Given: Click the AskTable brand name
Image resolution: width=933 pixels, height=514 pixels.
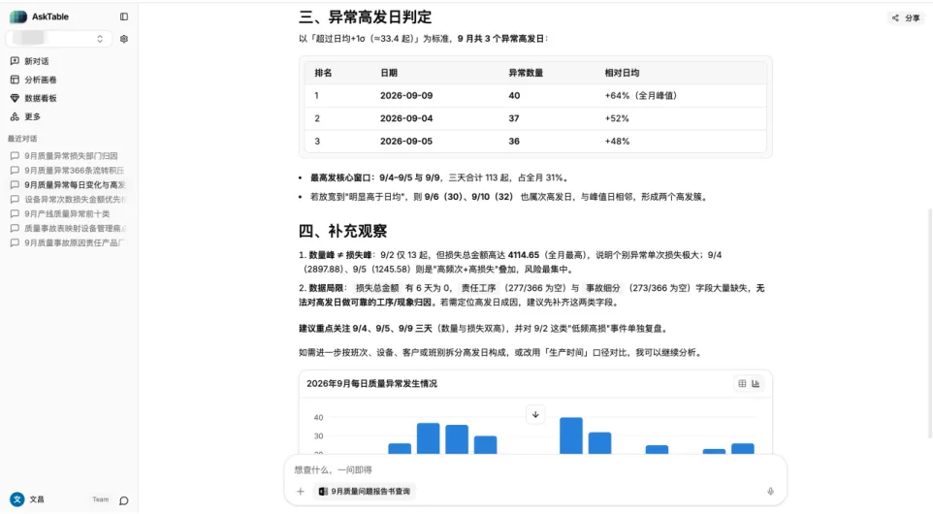Looking at the screenshot, I should point(50,16).
